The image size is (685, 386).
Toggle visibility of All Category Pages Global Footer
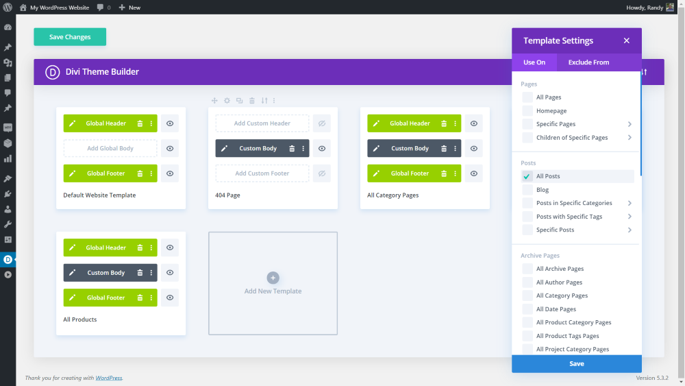tap(474, 173)
